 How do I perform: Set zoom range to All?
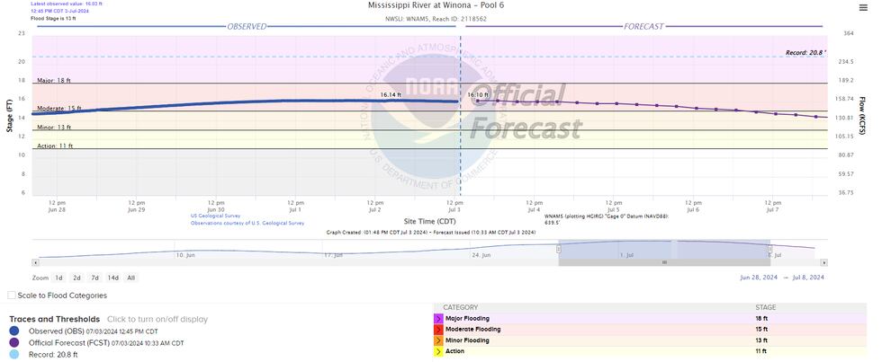(131, 278)
